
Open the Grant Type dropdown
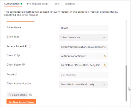click(x=83, y=37)
